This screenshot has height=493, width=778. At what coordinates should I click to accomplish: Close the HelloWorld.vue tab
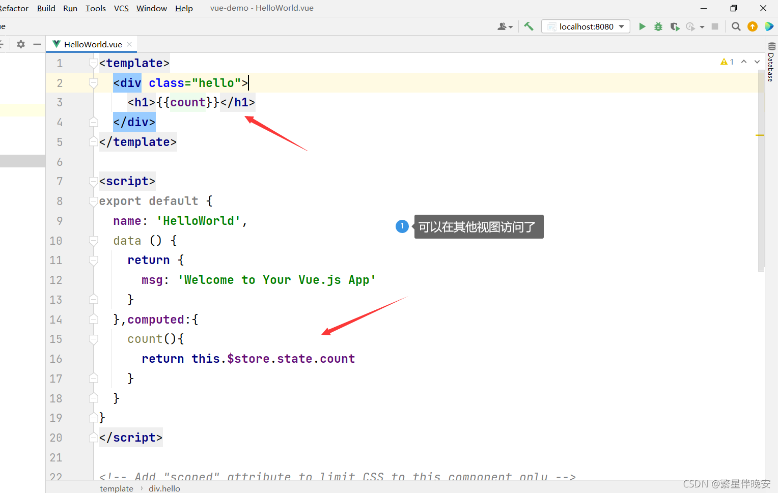[x=129, y=44]
